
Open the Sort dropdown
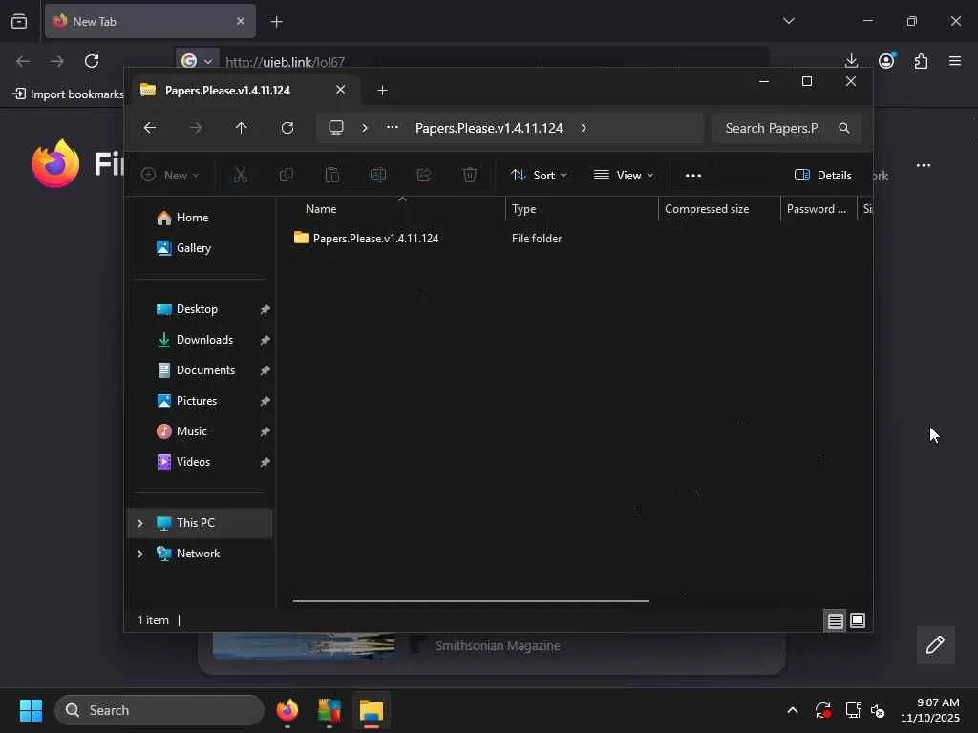click(x=539, y=176)
